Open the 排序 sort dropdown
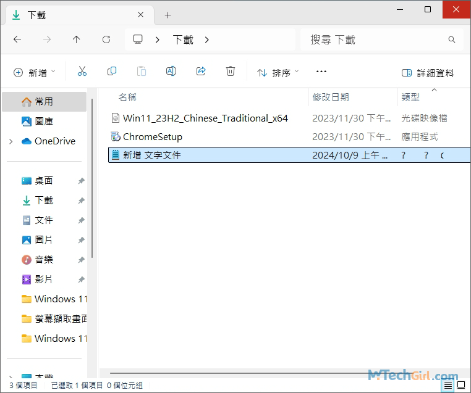The image size is (471, 393). [278, 73]
